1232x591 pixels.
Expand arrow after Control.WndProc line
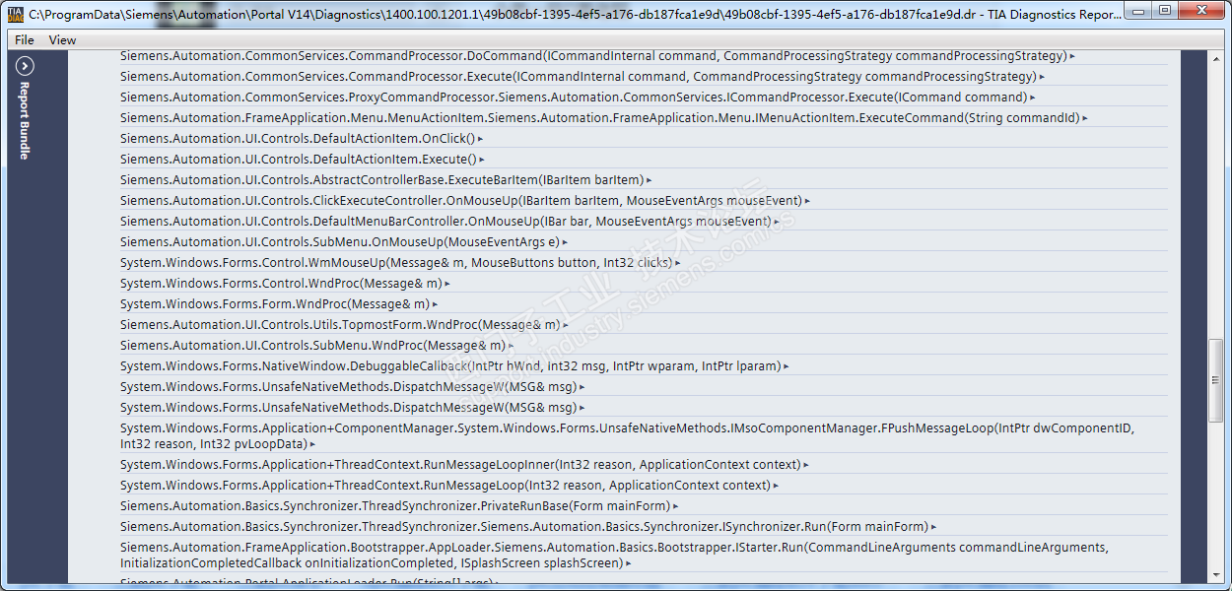447,285
